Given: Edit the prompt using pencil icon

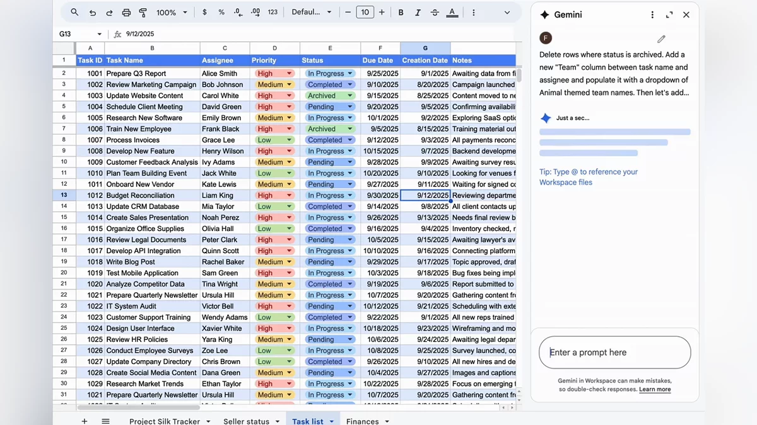Looking at the screenshot, I should 661,39.
